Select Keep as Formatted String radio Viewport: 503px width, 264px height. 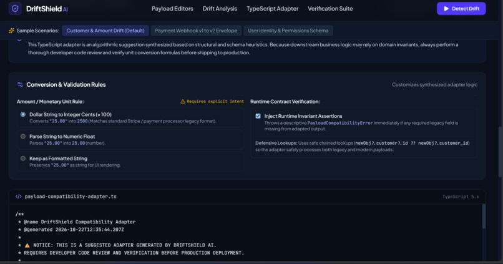coord(22,159)
